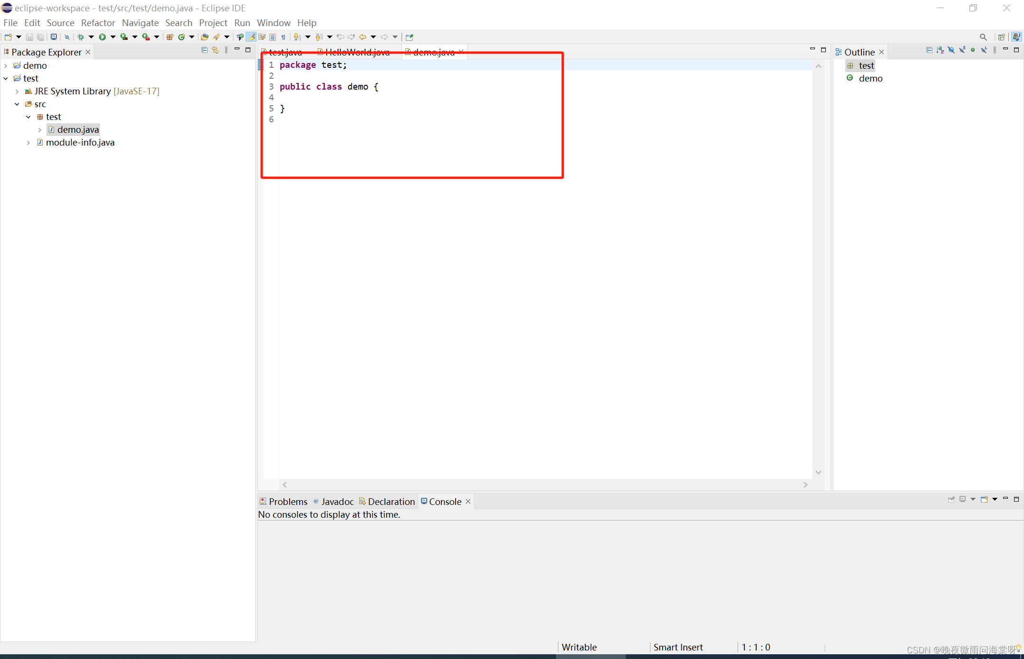Click the Open Perspective icon
1024x659 pixels.
tap(1001, 37)
